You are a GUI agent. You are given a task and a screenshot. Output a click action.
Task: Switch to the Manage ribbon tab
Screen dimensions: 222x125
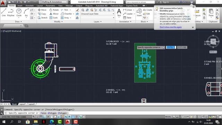pos(69,6)
